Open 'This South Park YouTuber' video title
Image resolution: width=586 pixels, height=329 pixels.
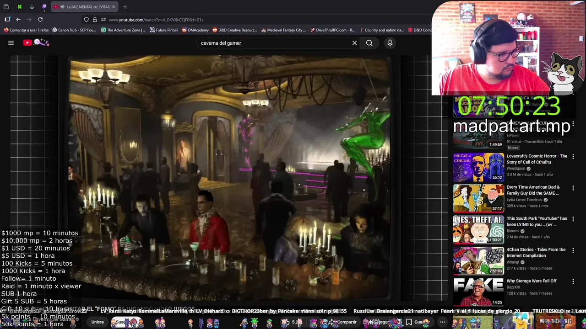tap(537, 222)
